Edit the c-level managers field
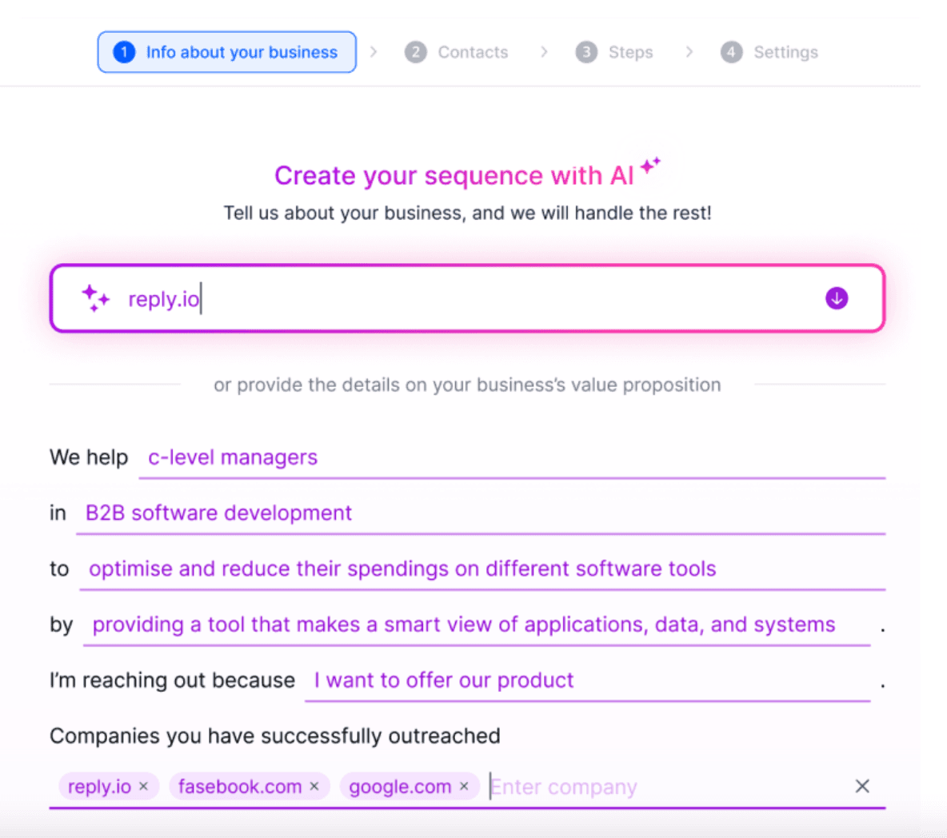Screen dimensions: 947x838 (232, 457)
